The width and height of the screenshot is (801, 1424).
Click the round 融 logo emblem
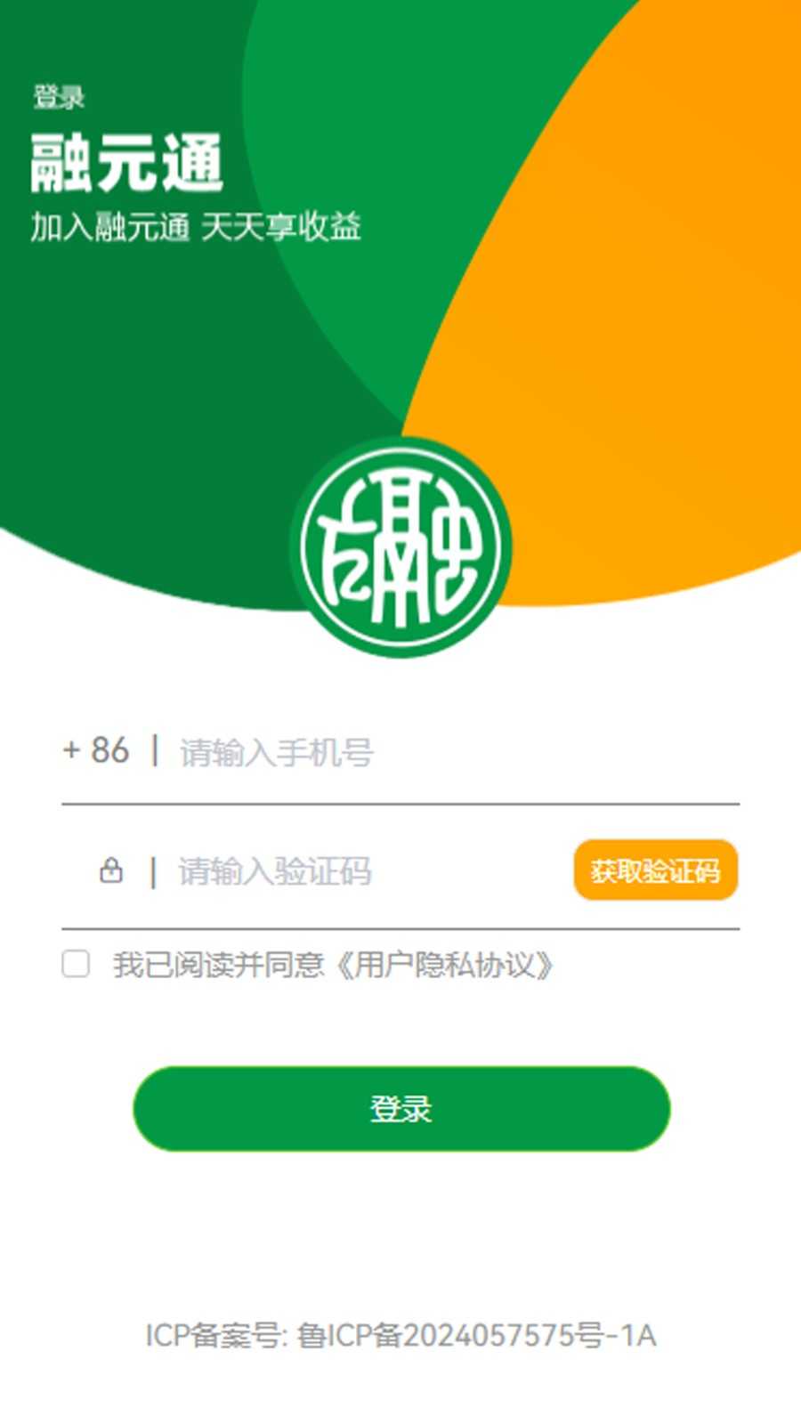(x=400, y=547)
